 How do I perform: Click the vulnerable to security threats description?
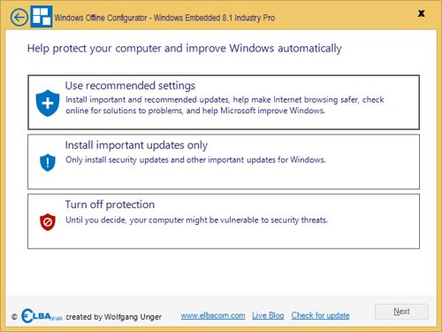pyautogui.click(x=196, y=220)
